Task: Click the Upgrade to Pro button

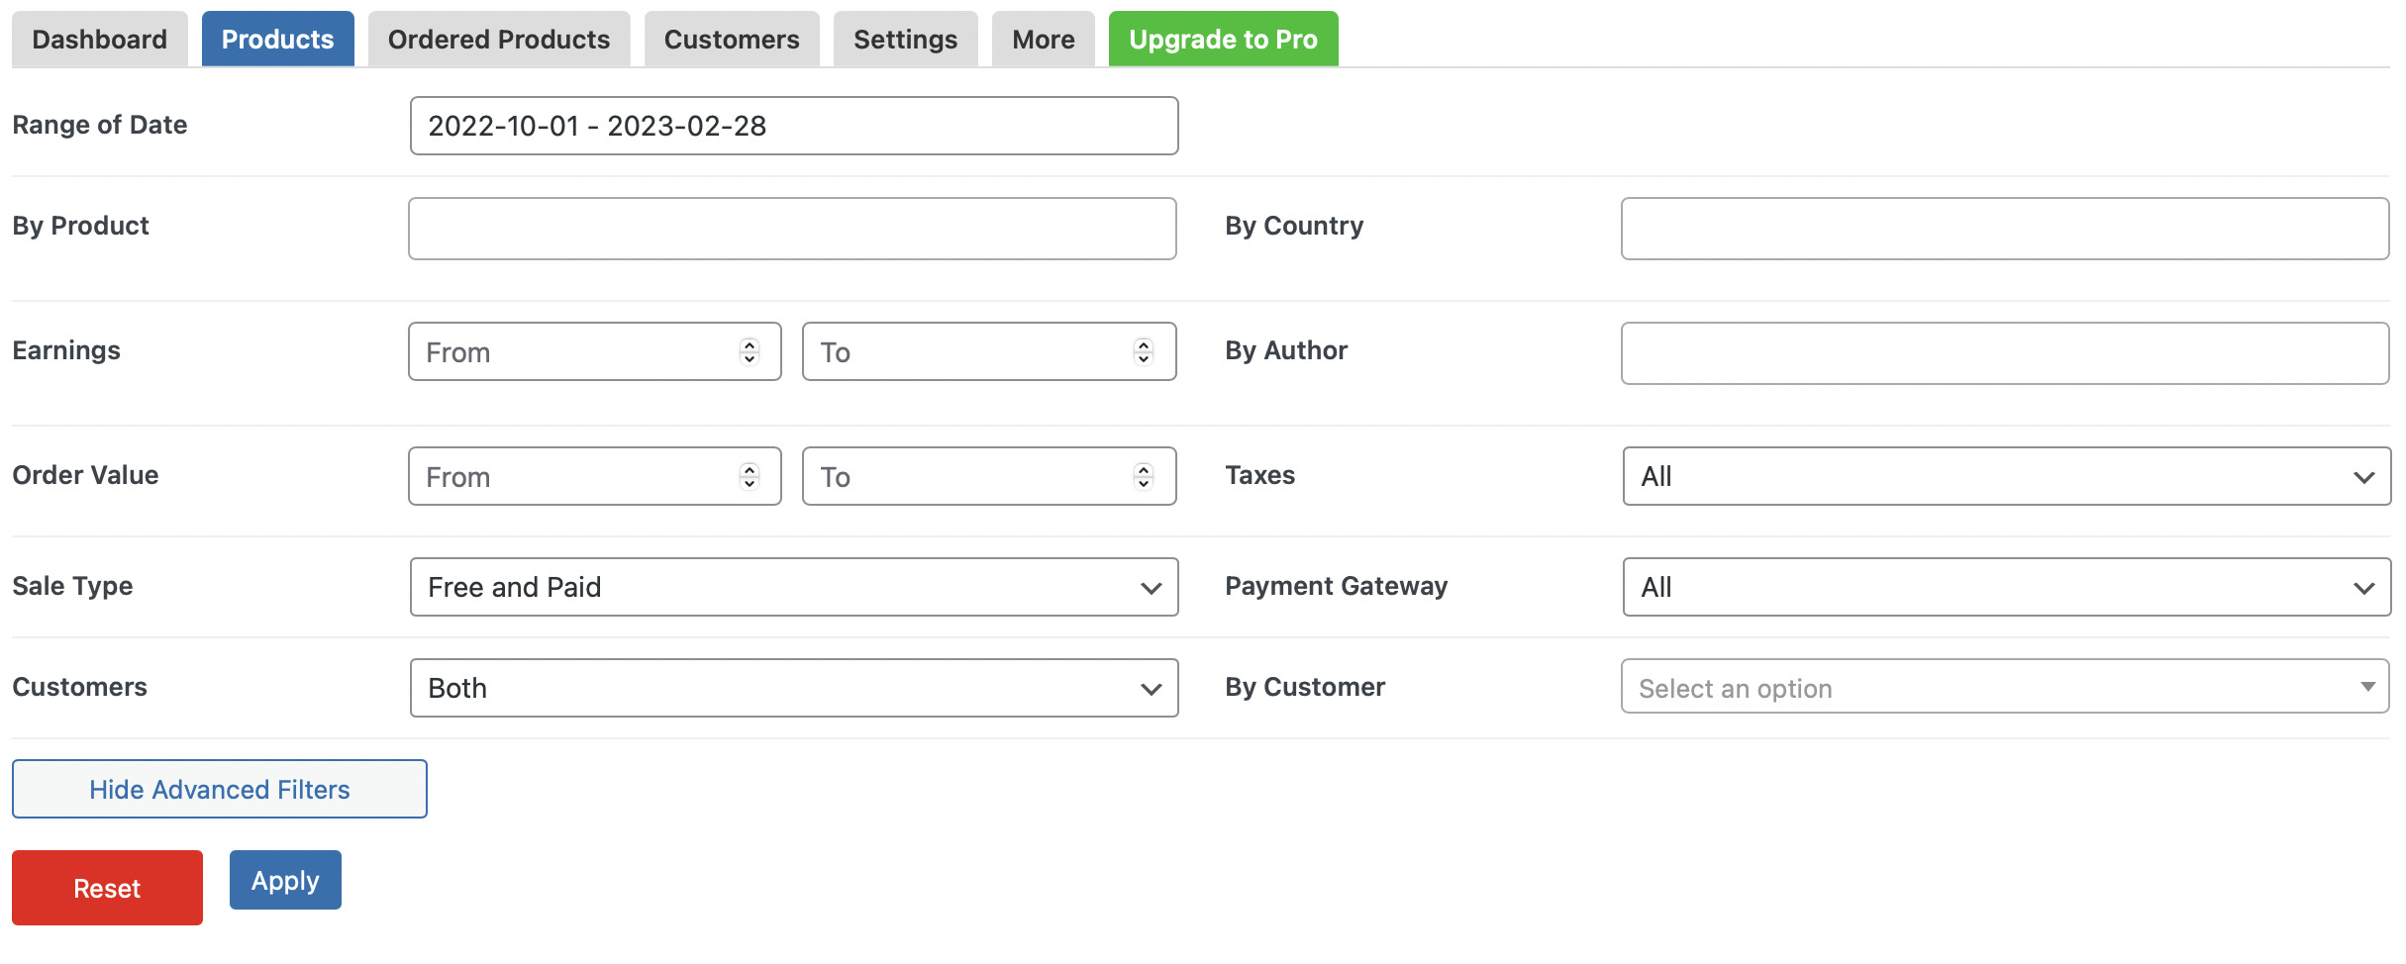Action: click(1224, 39)
